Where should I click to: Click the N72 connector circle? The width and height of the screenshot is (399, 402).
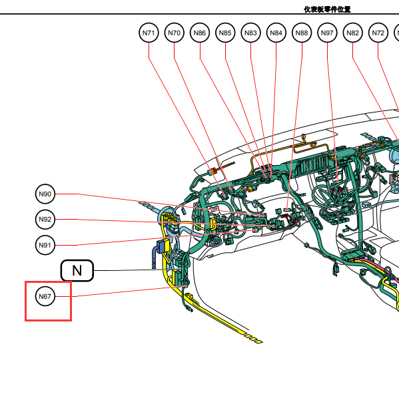(x=378, y=33)
